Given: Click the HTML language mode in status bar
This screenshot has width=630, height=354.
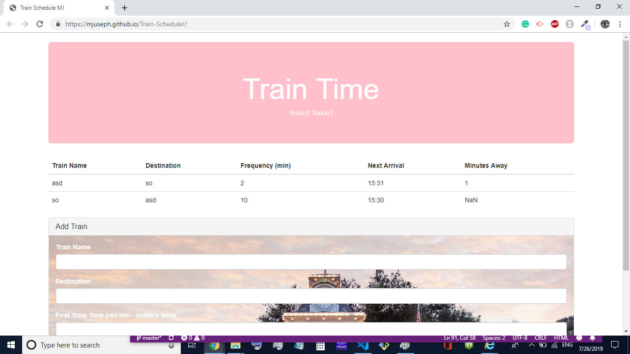Looking at the screenshot, I should [561, 338].
